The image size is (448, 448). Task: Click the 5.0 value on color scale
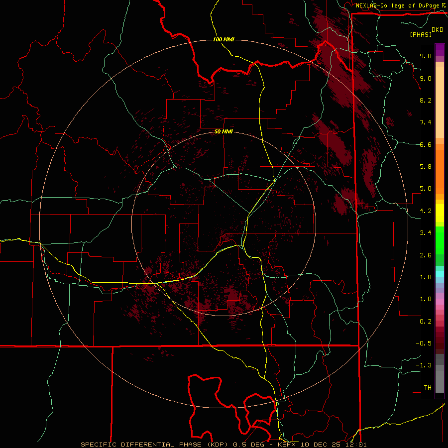[426, 189]
